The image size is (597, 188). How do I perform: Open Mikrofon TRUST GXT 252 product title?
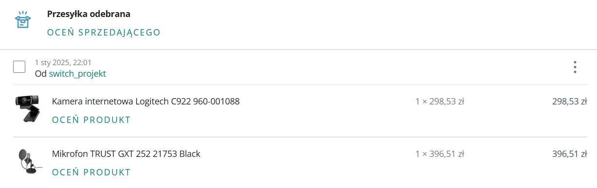coord(126,154)
